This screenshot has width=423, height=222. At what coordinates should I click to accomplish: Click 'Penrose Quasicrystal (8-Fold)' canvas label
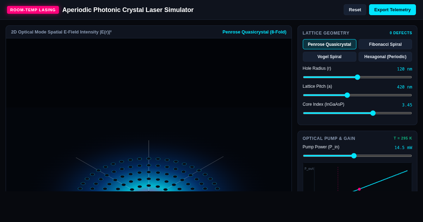pyautogui.click(x=255, y=32)
